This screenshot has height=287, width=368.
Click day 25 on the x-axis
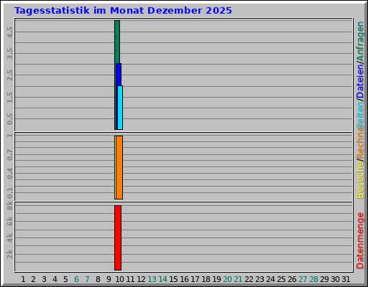click(x=281, y=279)
